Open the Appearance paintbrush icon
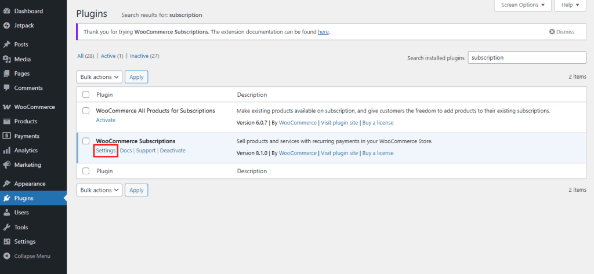Viewport: 594px width, 274px height. (6, 184)
